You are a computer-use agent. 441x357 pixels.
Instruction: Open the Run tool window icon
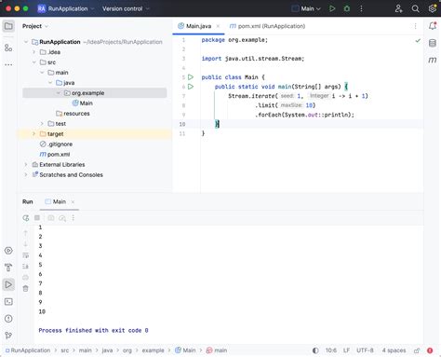[8, 284]
